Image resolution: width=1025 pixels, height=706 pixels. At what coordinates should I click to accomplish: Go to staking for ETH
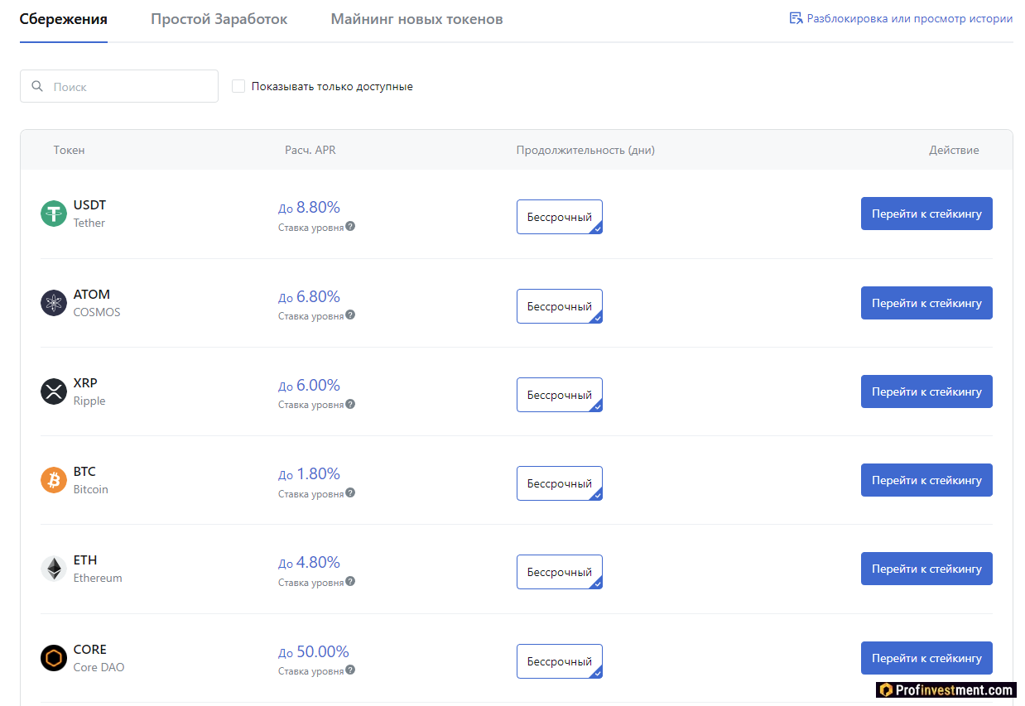click(926, 569)
